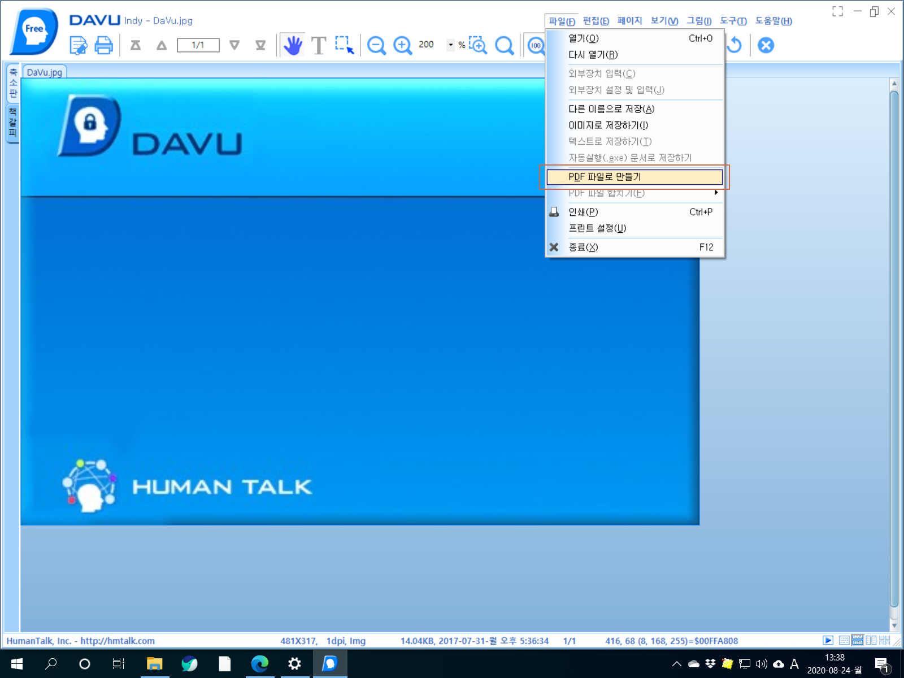Click the rotate arrow icon
This screenshot has width=904, height=678.
(734, 45)
